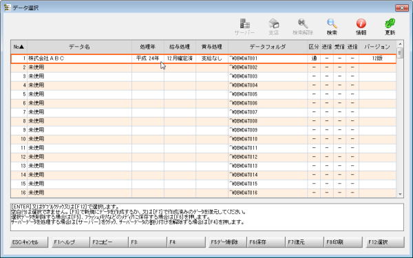
Task: Click the F8:印刷 button
Action: coord(343,242)
